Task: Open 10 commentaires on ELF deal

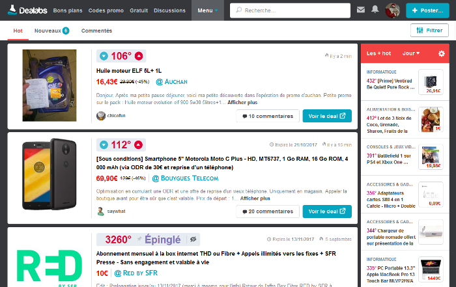Action: coord(268,116)
